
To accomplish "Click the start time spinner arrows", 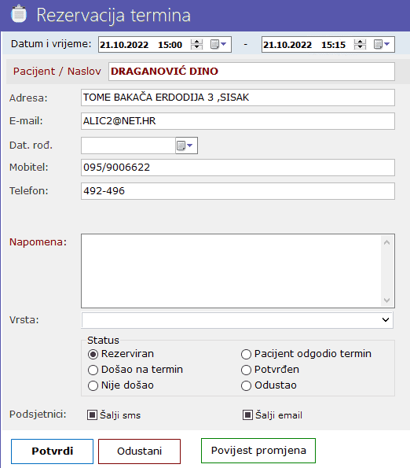I will tap(196, 45).
